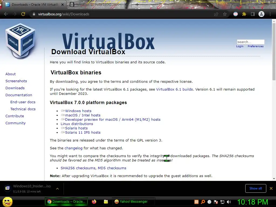
Task: Click the external-link arrow beside Solaris hosts
Action: [63, 128]
